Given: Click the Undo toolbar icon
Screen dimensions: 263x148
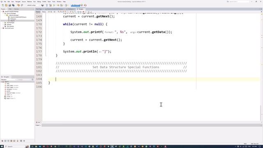Looking at the screenshot, I should pos(18,5).
